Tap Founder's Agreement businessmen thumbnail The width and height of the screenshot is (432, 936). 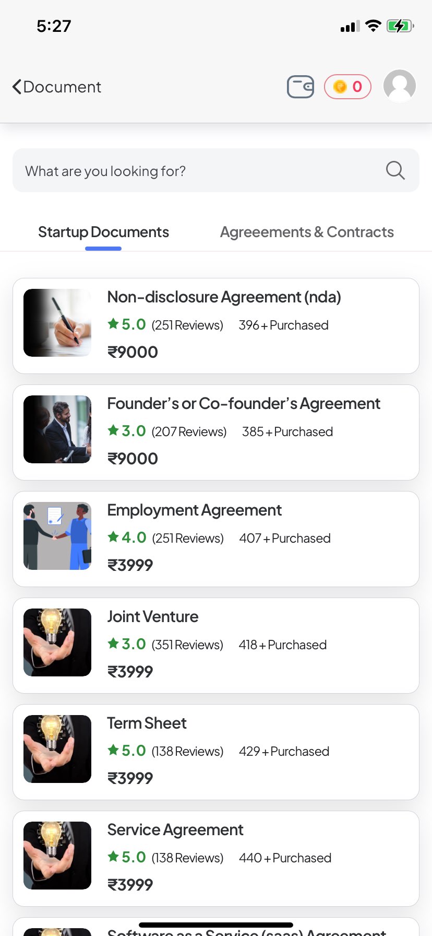pyautogui.click(x=57, y=429)
